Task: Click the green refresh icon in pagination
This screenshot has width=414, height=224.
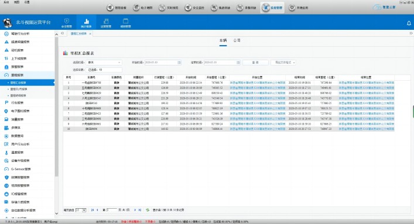Action: [148, 210]
